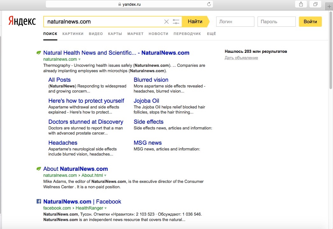Click the Safari share icon

coord(301,4)
